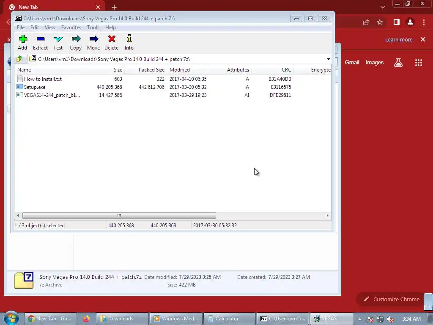433x325 pixels.
Task: Switch to Windows Media Player taskbar button
Action: pyautogui.click(x=176, y=319)
